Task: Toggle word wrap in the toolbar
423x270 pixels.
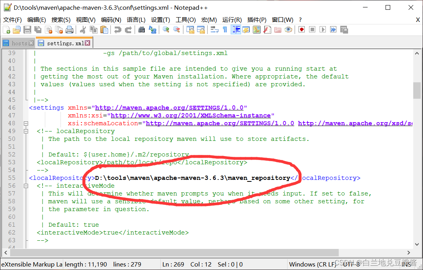Action: (x=215, y=30)
